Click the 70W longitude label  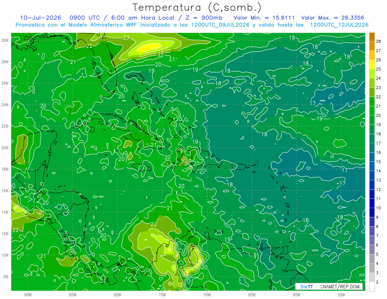click(x=207, y=295)
